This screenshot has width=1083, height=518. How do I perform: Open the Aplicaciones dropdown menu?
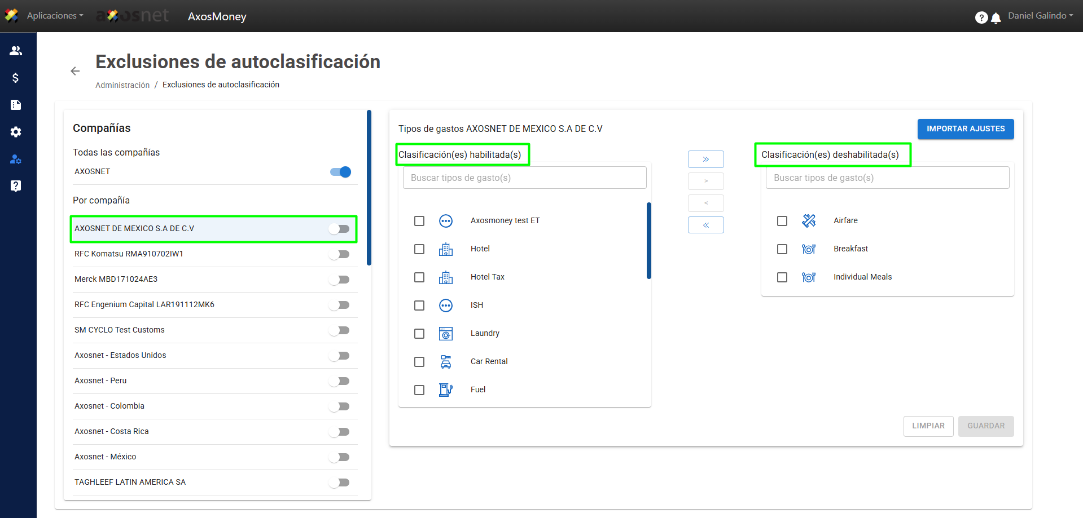(55, 16)
